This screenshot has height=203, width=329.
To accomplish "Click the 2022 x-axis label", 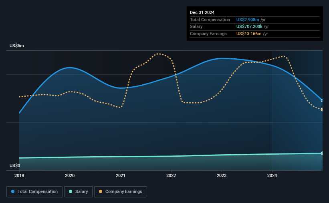I will click(x=171, y=175).
